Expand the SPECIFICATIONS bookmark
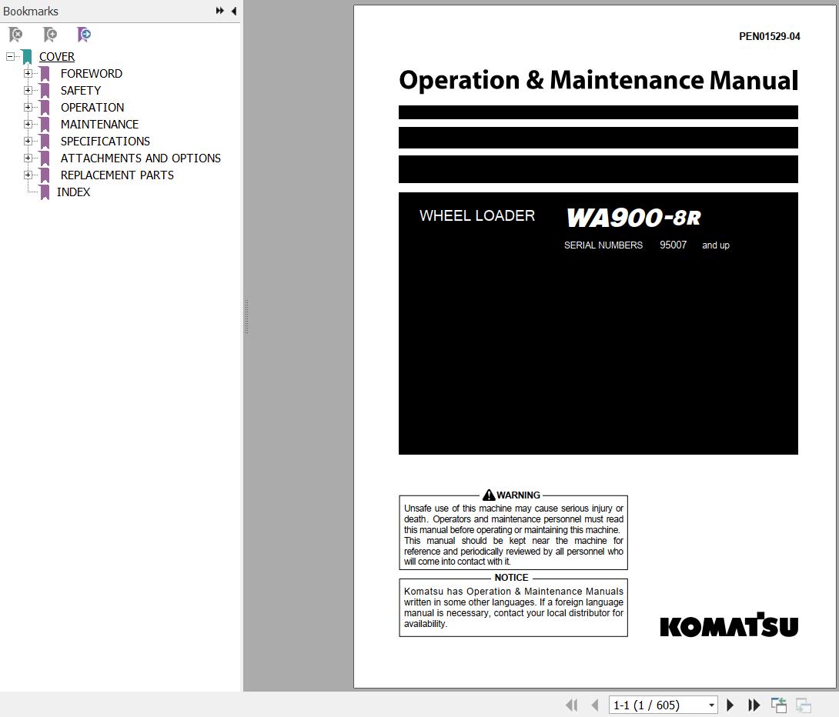Viewport: 839px width, 717px height. [28, 141]
